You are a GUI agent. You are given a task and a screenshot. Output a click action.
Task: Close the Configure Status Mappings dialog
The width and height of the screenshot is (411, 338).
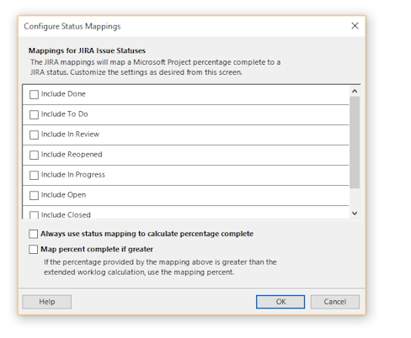[355, 26]
